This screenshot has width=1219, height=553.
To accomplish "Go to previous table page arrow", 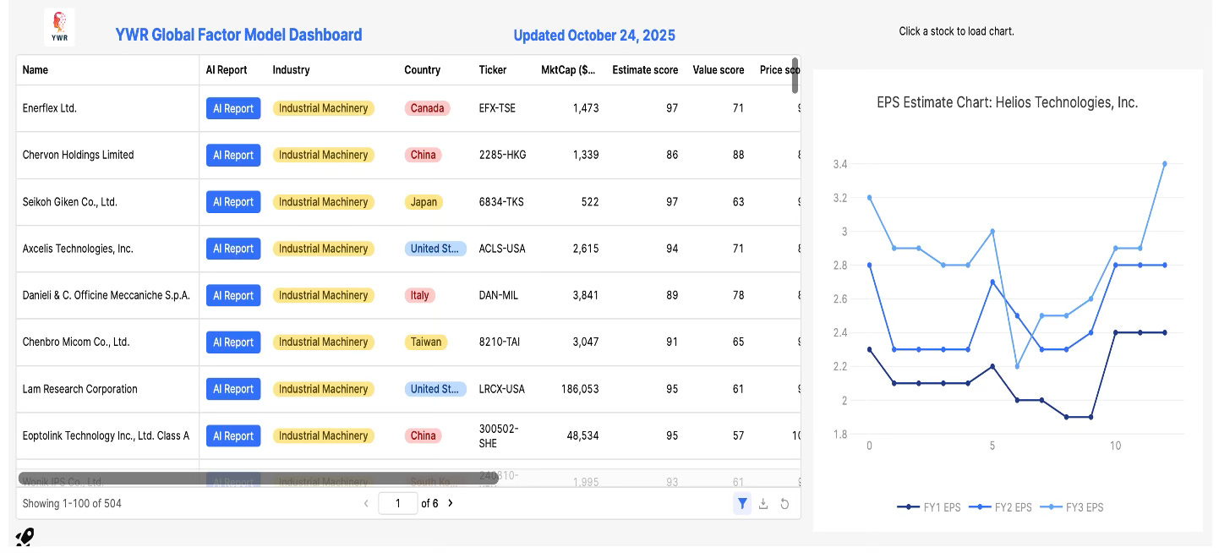I will 366,503.
